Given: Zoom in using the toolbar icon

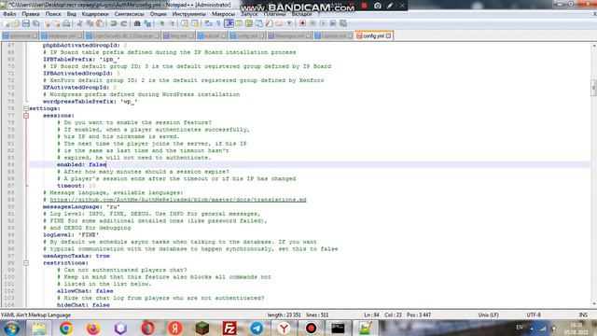Looking at the screenshot, I should pyautogui.click(x=161, y=23).
